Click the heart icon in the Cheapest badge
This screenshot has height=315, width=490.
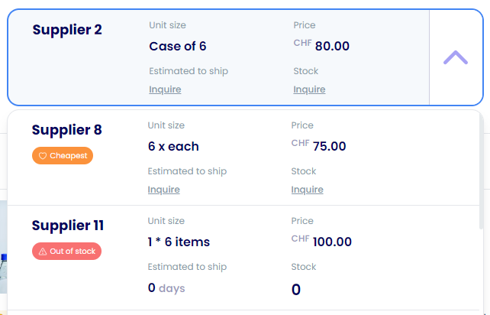click(x=43, y=156)
